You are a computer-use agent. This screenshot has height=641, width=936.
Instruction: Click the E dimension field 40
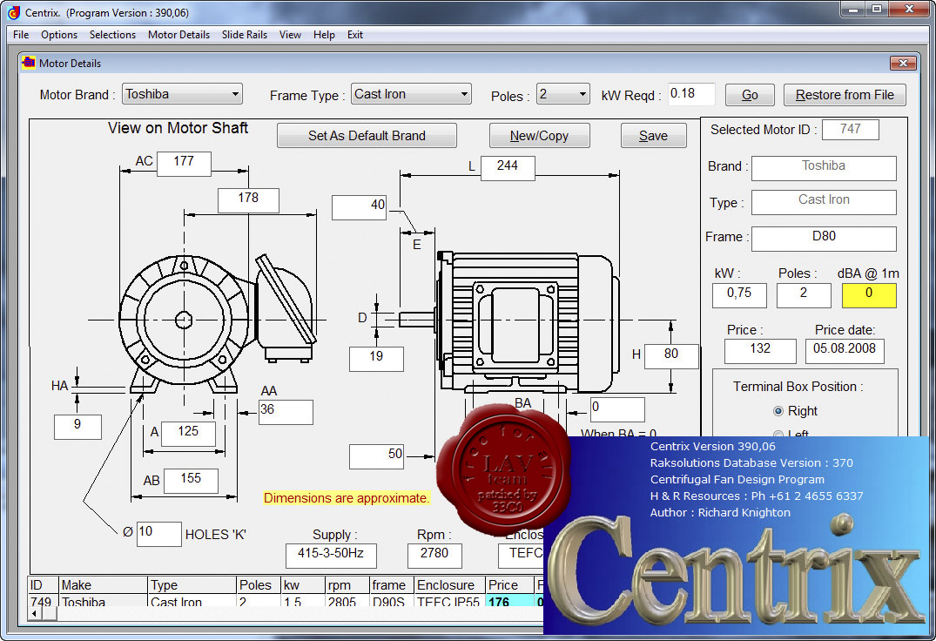tap(360, 207)
